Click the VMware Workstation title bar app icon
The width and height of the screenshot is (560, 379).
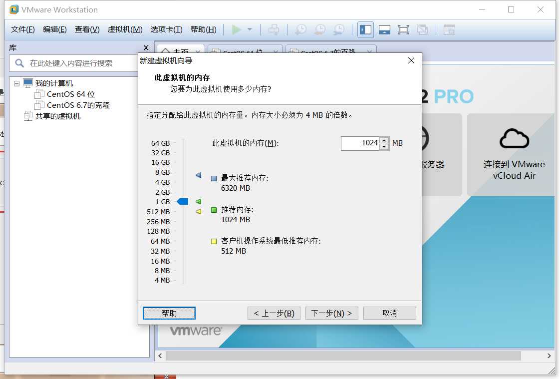[14, 9]
